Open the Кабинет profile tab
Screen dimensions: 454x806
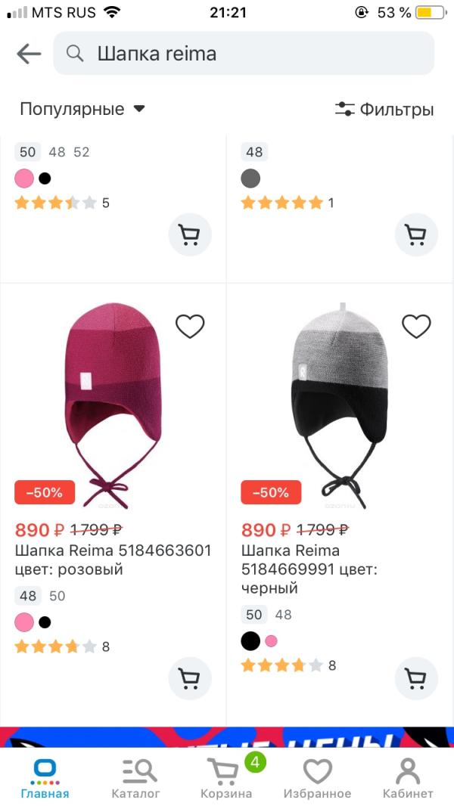coord(408,778)
